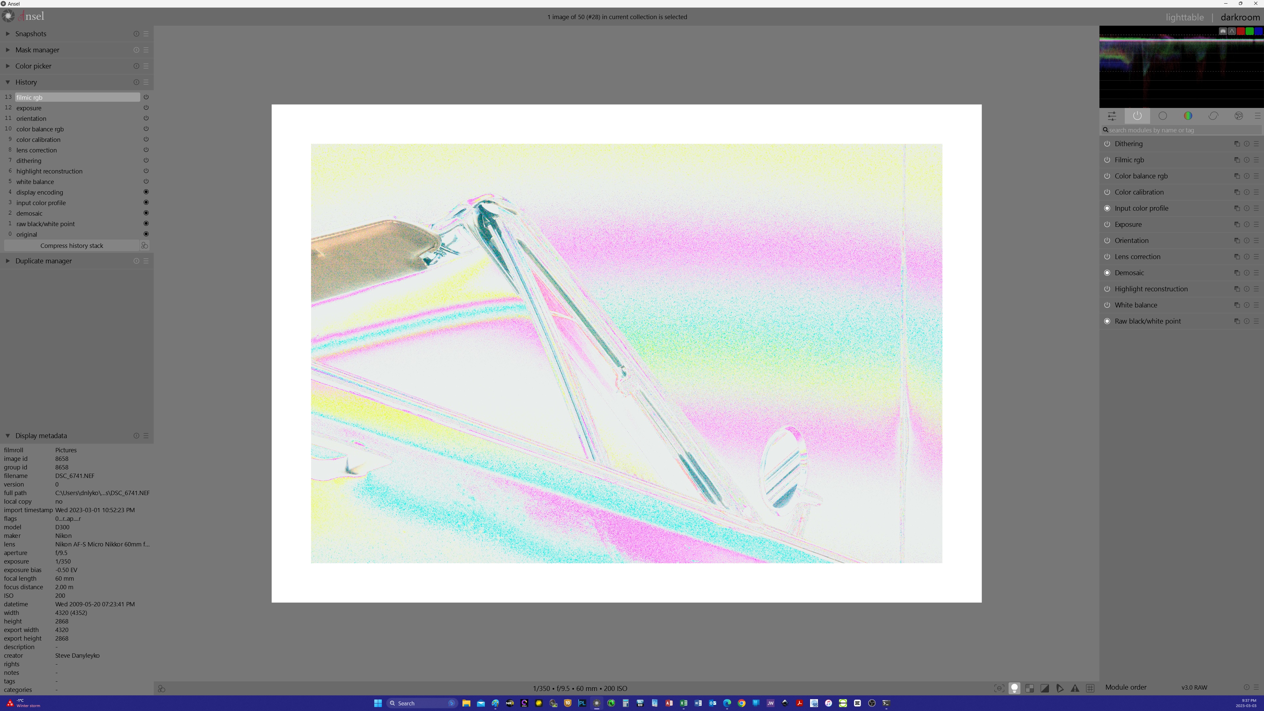Click the search modules input field
The width and height of the screenshot is (1264, 711).
[1178, 130]
